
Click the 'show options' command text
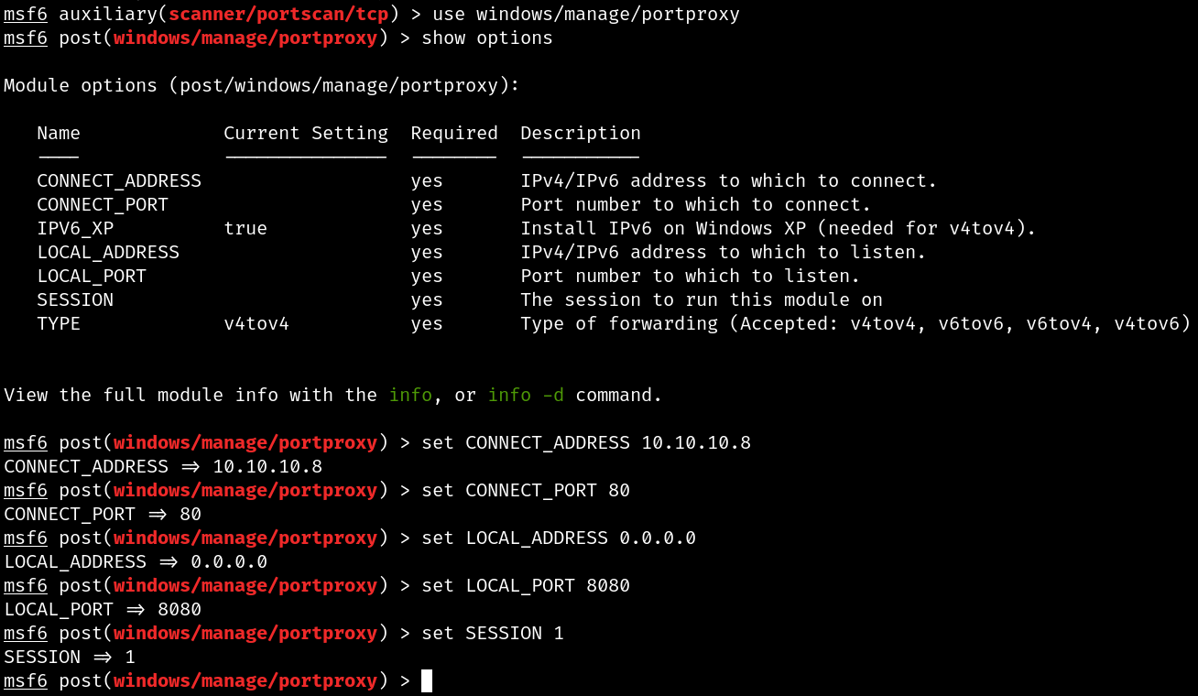(487, 38)
